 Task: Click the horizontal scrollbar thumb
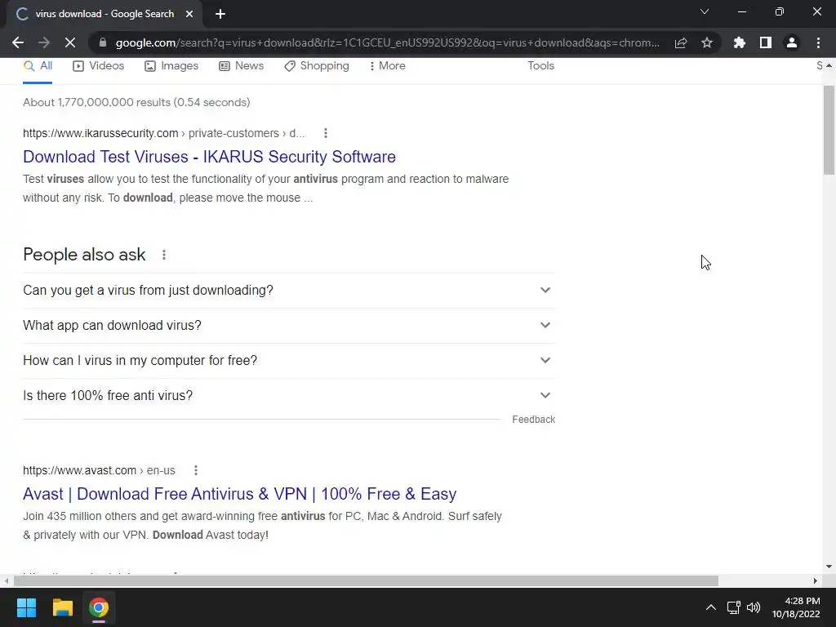366,580
